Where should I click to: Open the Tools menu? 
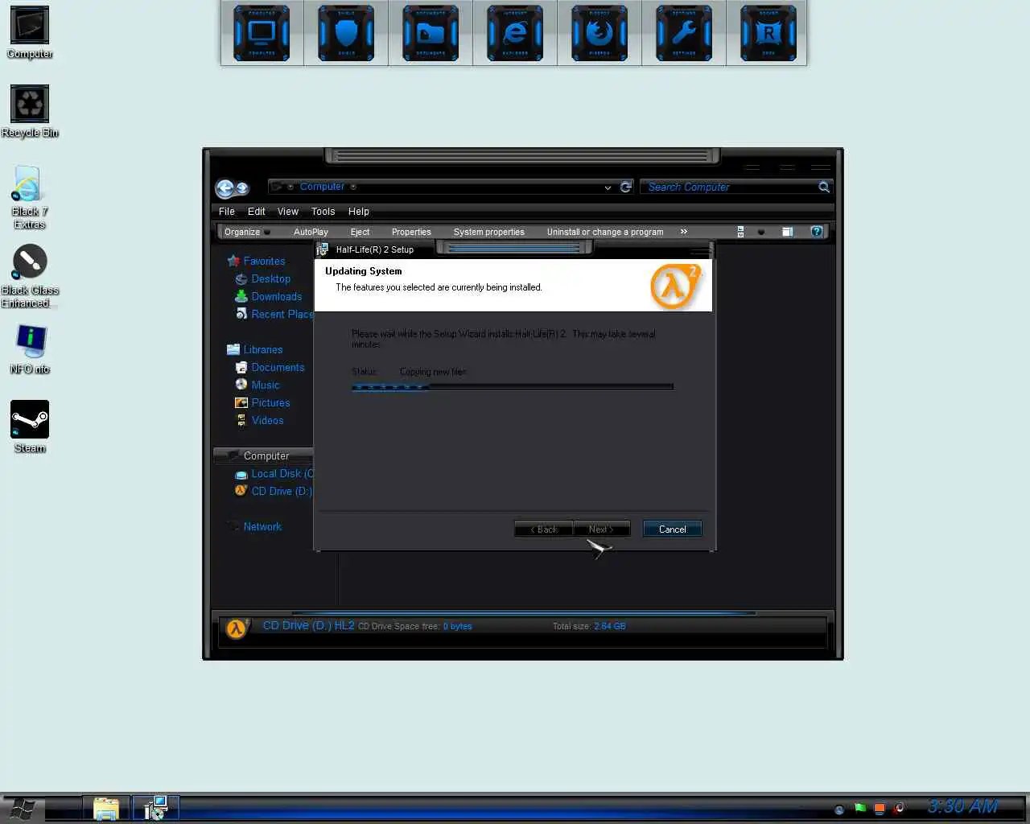click(323, 212)
